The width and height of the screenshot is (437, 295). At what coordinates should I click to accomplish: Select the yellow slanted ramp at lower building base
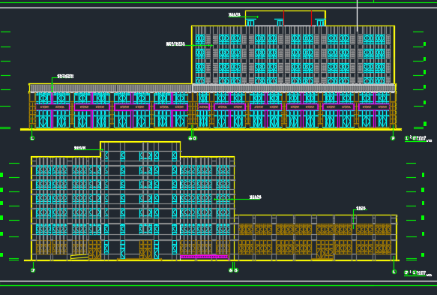click(x=79, y=257)
